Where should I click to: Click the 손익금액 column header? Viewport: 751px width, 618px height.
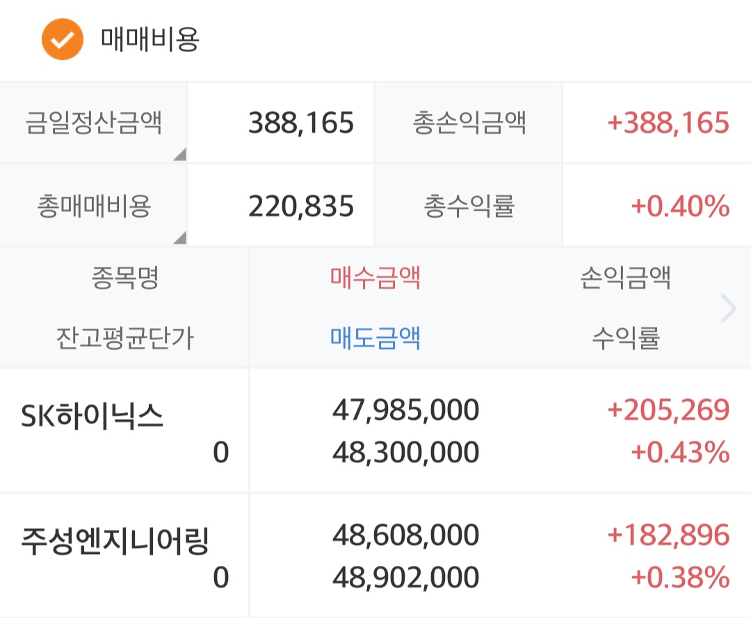point(626,277)
